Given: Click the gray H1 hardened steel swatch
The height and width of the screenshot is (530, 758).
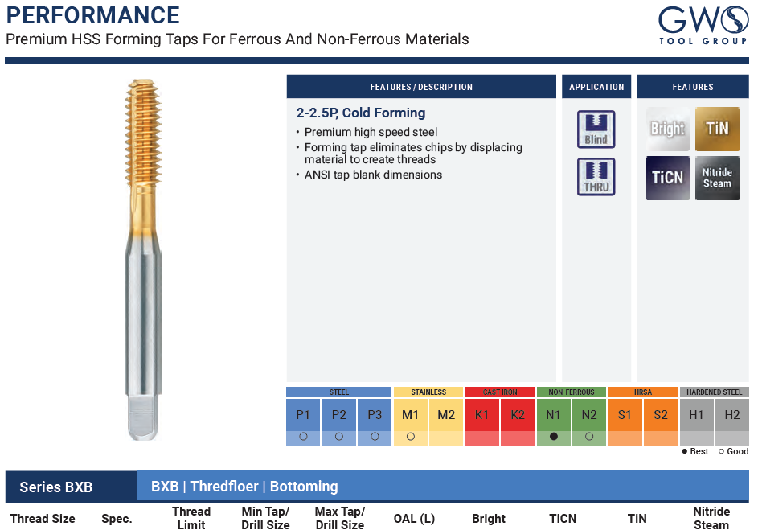Looking at the screenshot, I should [696, 415].
